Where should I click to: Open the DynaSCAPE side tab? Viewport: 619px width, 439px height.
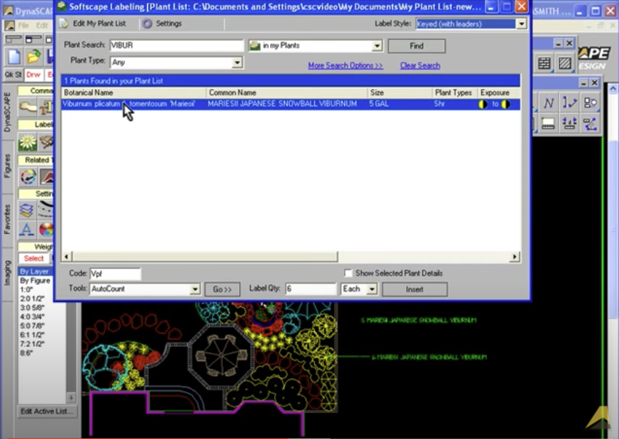point(8,113)
